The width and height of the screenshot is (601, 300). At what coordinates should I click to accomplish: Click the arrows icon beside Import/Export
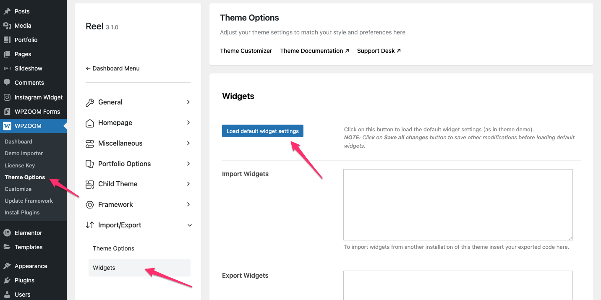pos(90,225)
